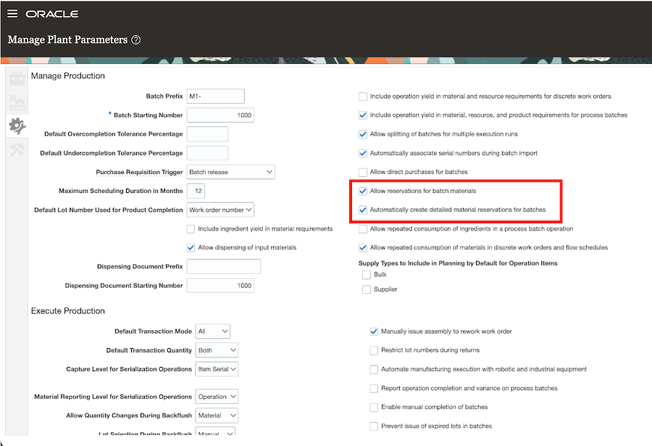The image size is (652, 446).
Task: Click the Manage Production section heading
Action: click(68, 76)
